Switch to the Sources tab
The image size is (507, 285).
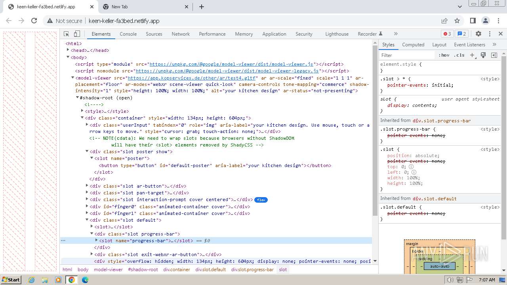point(154,34)
